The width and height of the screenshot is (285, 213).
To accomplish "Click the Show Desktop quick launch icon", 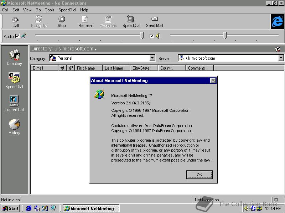I will tap(45, 208).
